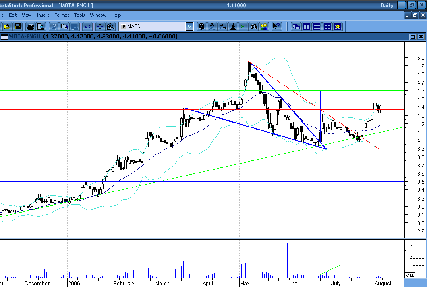Click the green dollar sign icon

243,27
